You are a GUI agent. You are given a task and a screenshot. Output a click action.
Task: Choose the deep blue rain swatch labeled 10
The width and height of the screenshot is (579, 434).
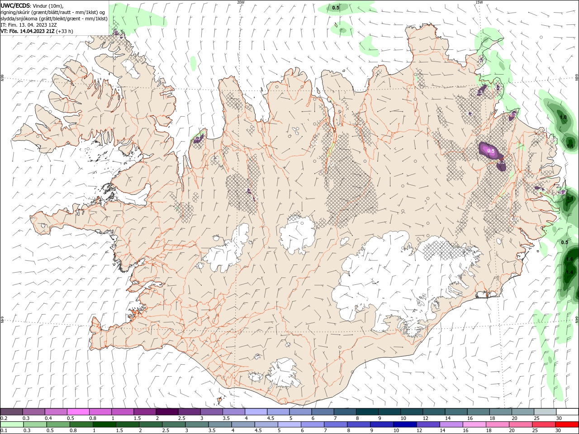404,425
